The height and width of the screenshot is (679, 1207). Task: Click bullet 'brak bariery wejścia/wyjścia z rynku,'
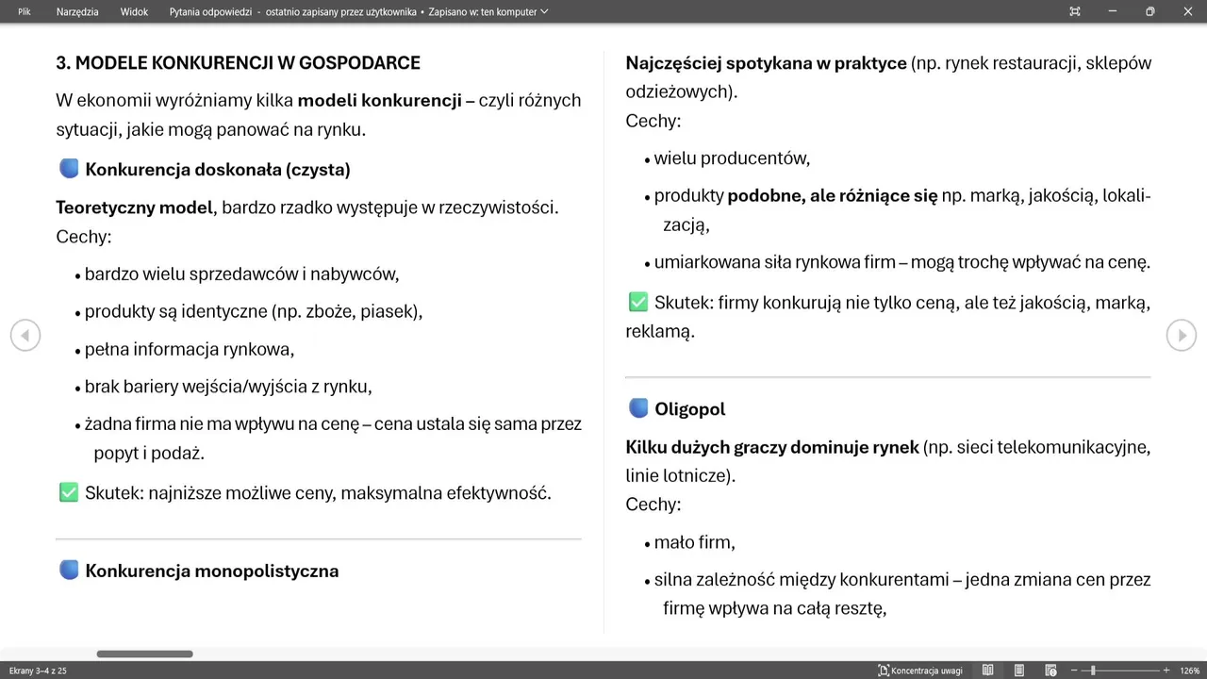click(x=228, y=387)
